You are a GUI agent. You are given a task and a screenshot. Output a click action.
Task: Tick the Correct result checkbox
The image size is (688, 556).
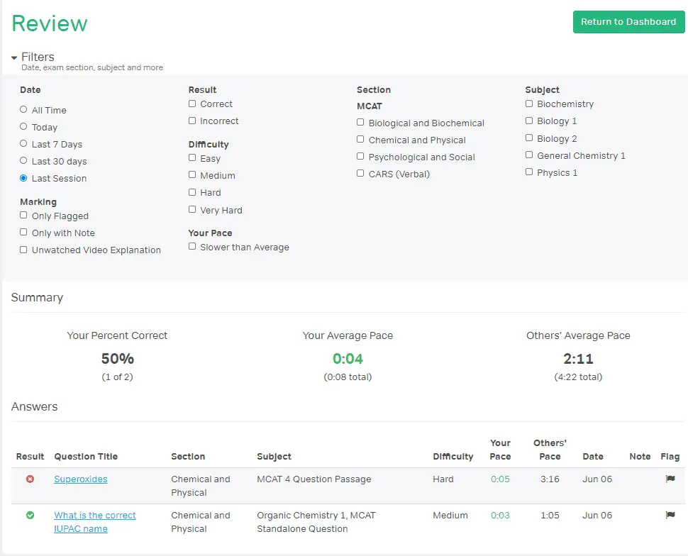pyautogui.click(x=192, y=104)
